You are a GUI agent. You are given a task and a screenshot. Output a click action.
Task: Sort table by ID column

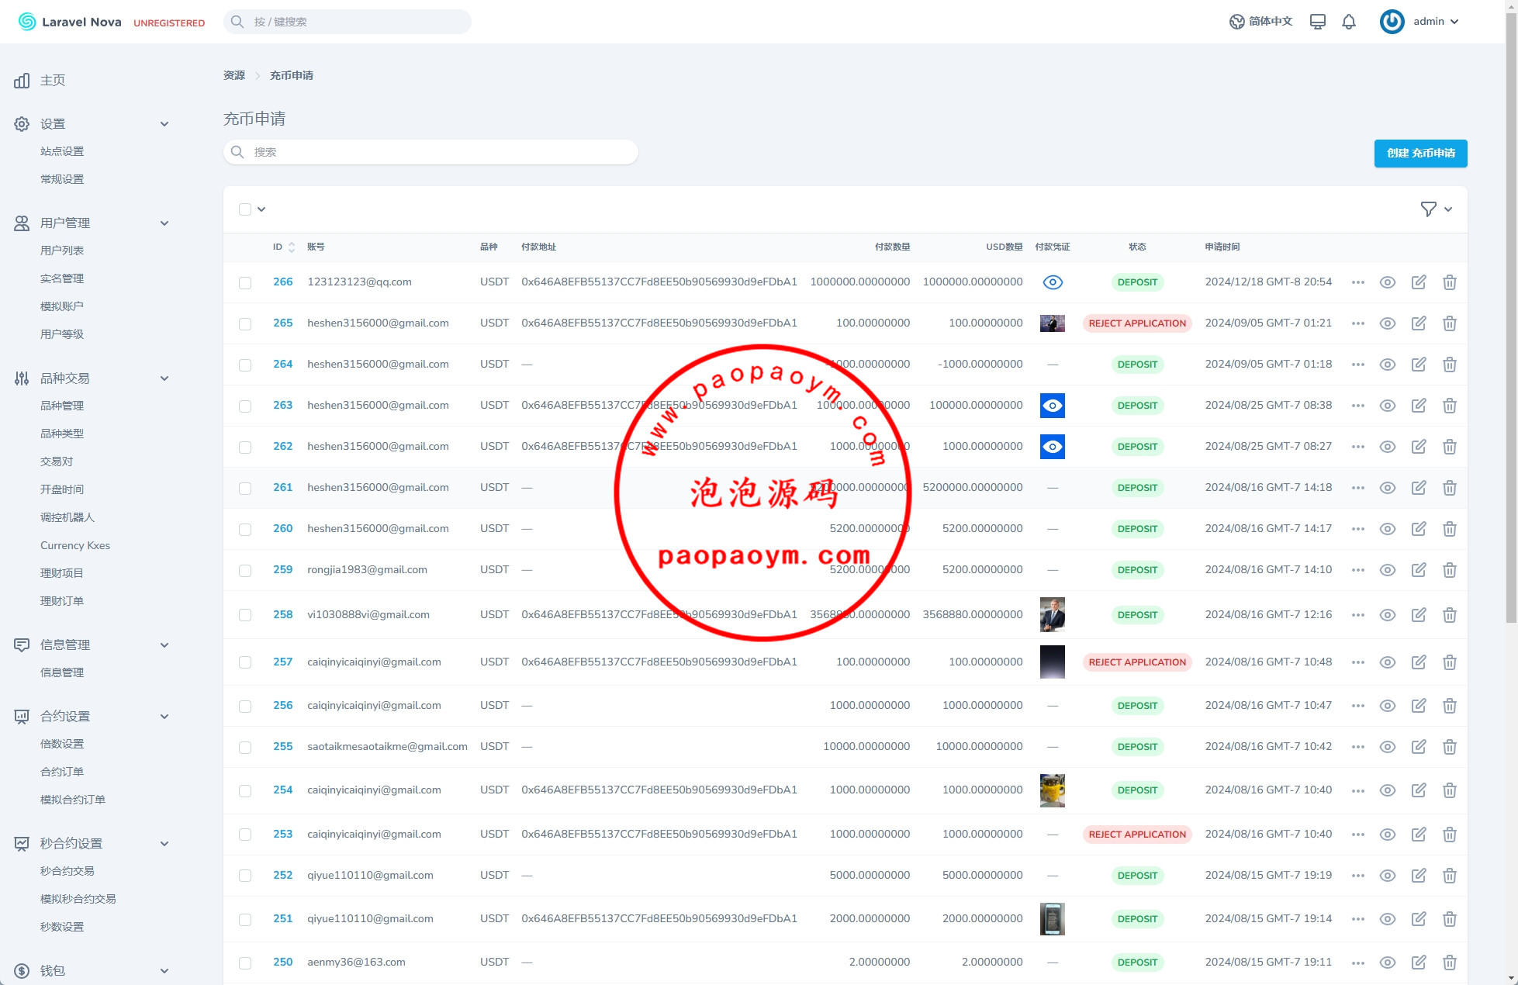(x=284, y=247)
